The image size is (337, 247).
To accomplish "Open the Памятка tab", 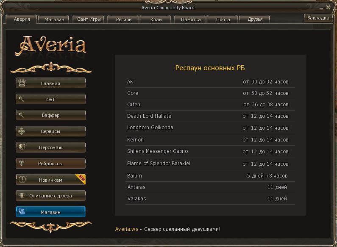I will pos(190,19).
